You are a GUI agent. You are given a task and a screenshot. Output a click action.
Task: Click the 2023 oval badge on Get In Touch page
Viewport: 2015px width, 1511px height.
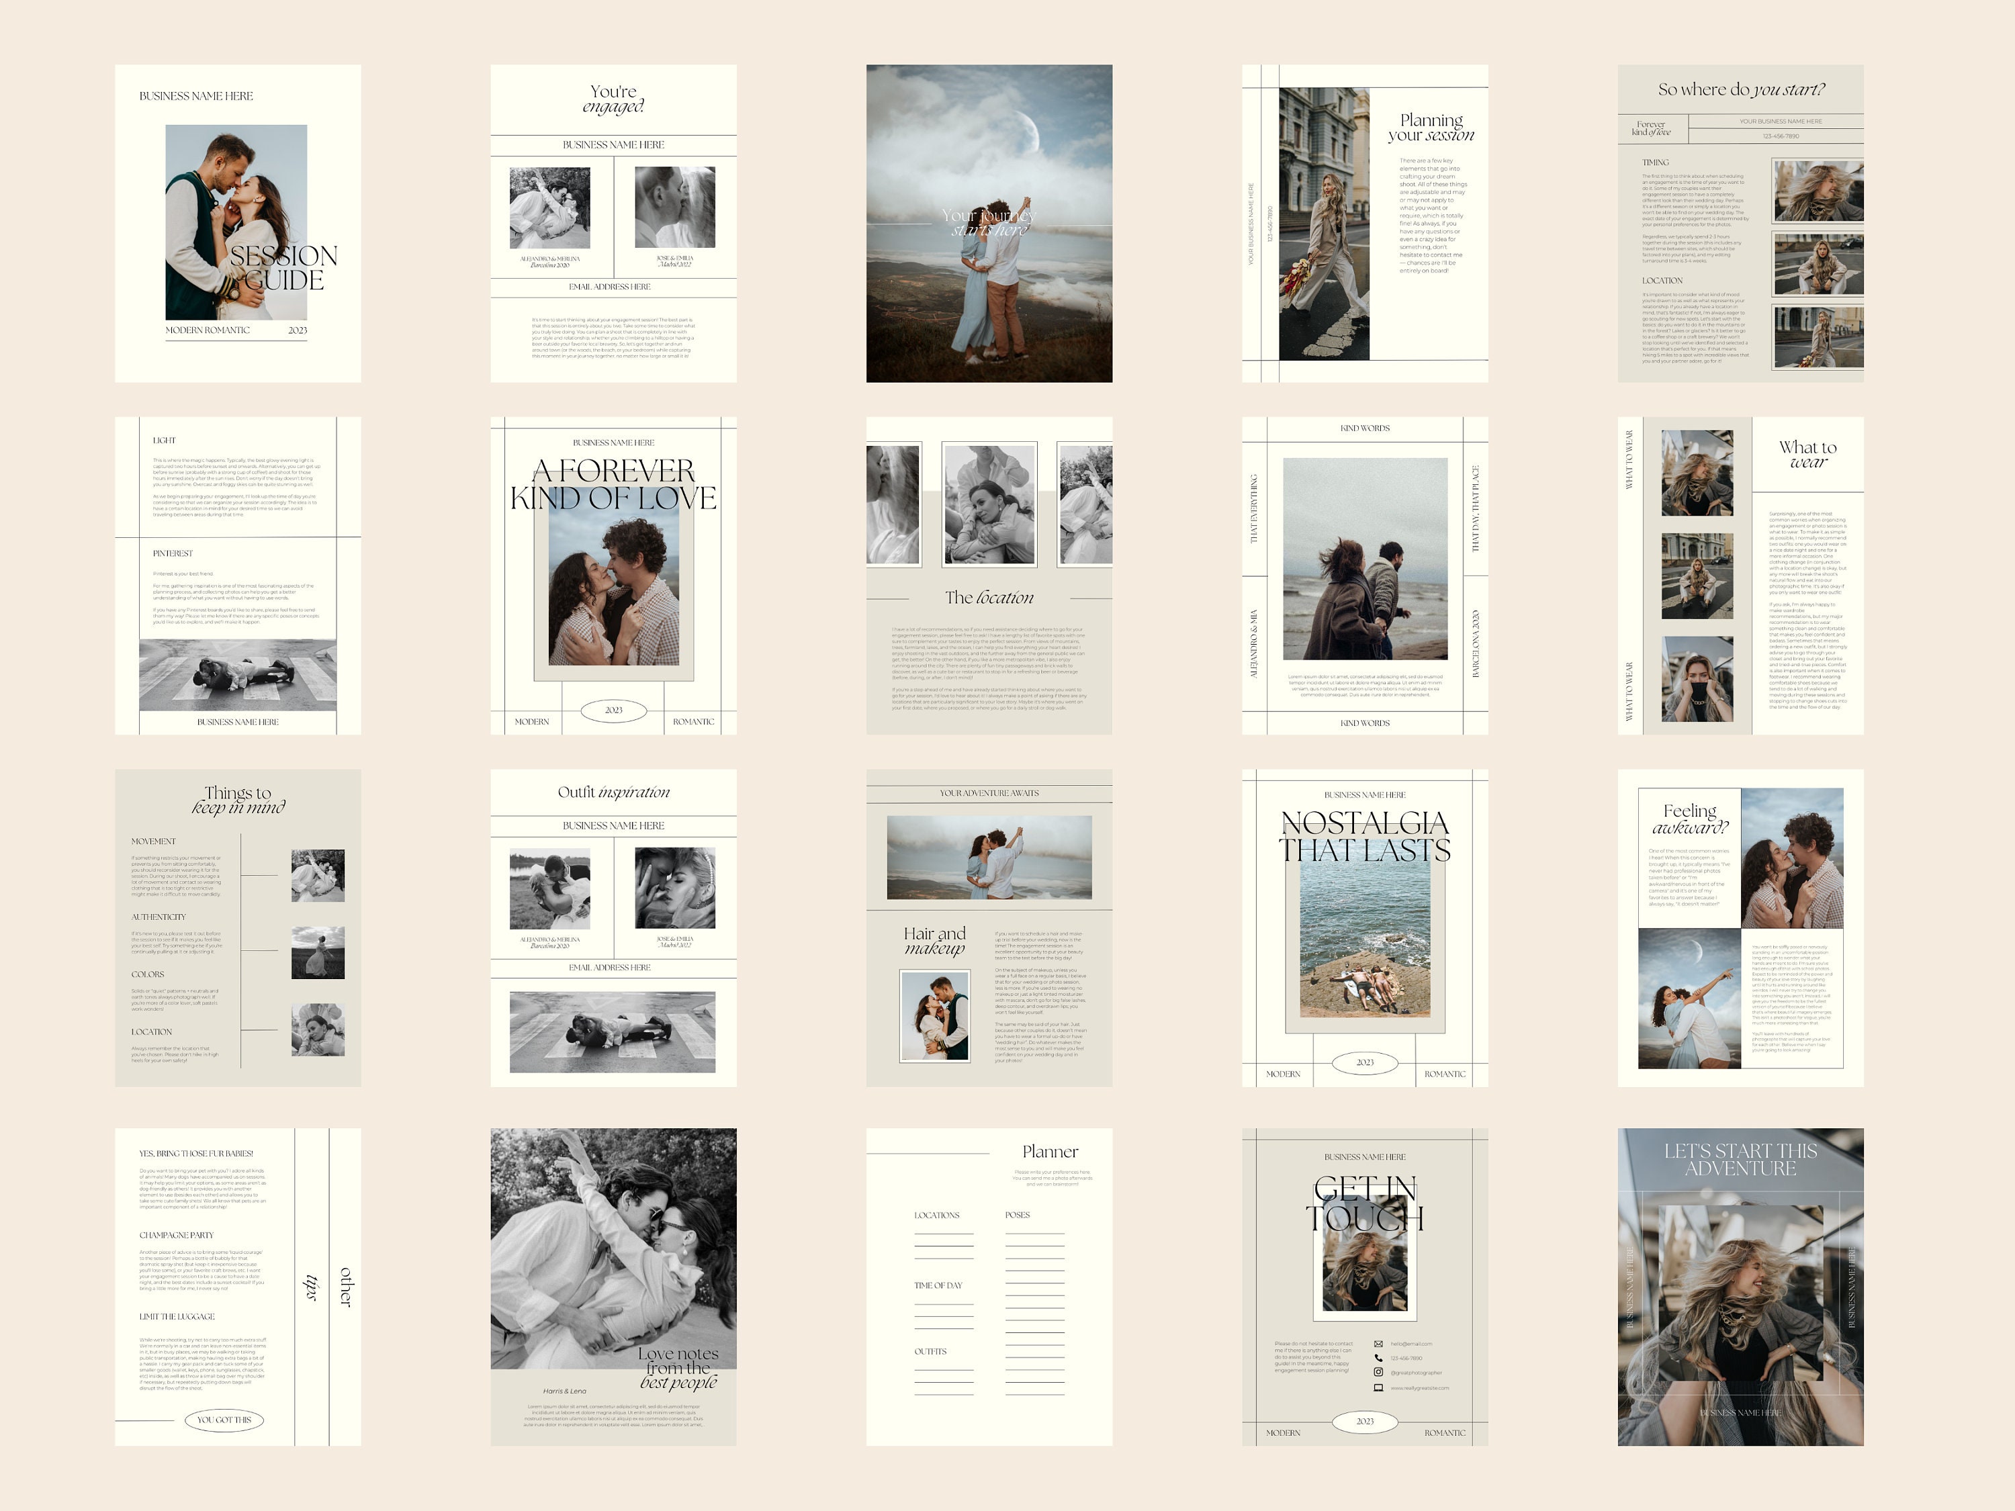[x=1365, y=1422]
